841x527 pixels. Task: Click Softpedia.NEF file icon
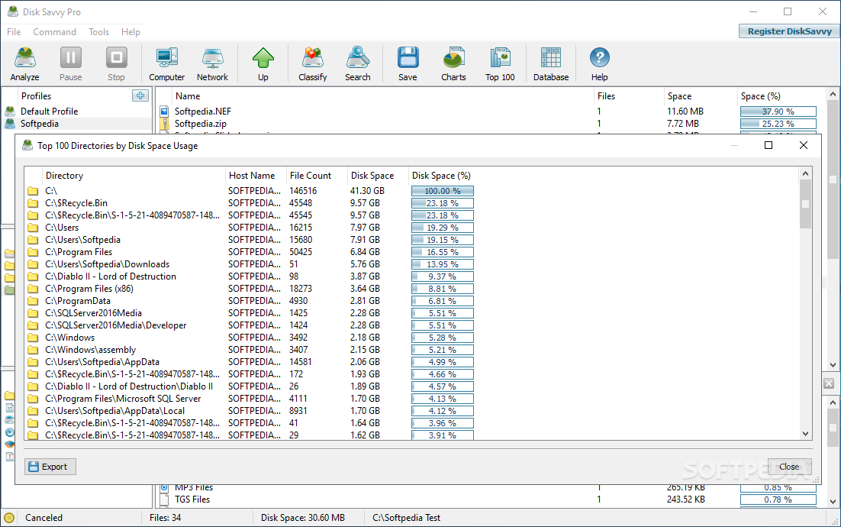click(164, 112)
